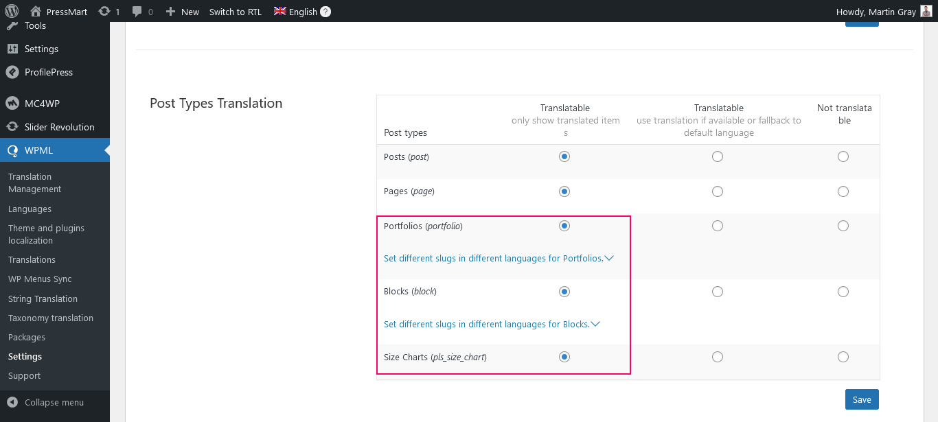Click Switch to RTL link
938x422 pixels.
tap(236, 12)
